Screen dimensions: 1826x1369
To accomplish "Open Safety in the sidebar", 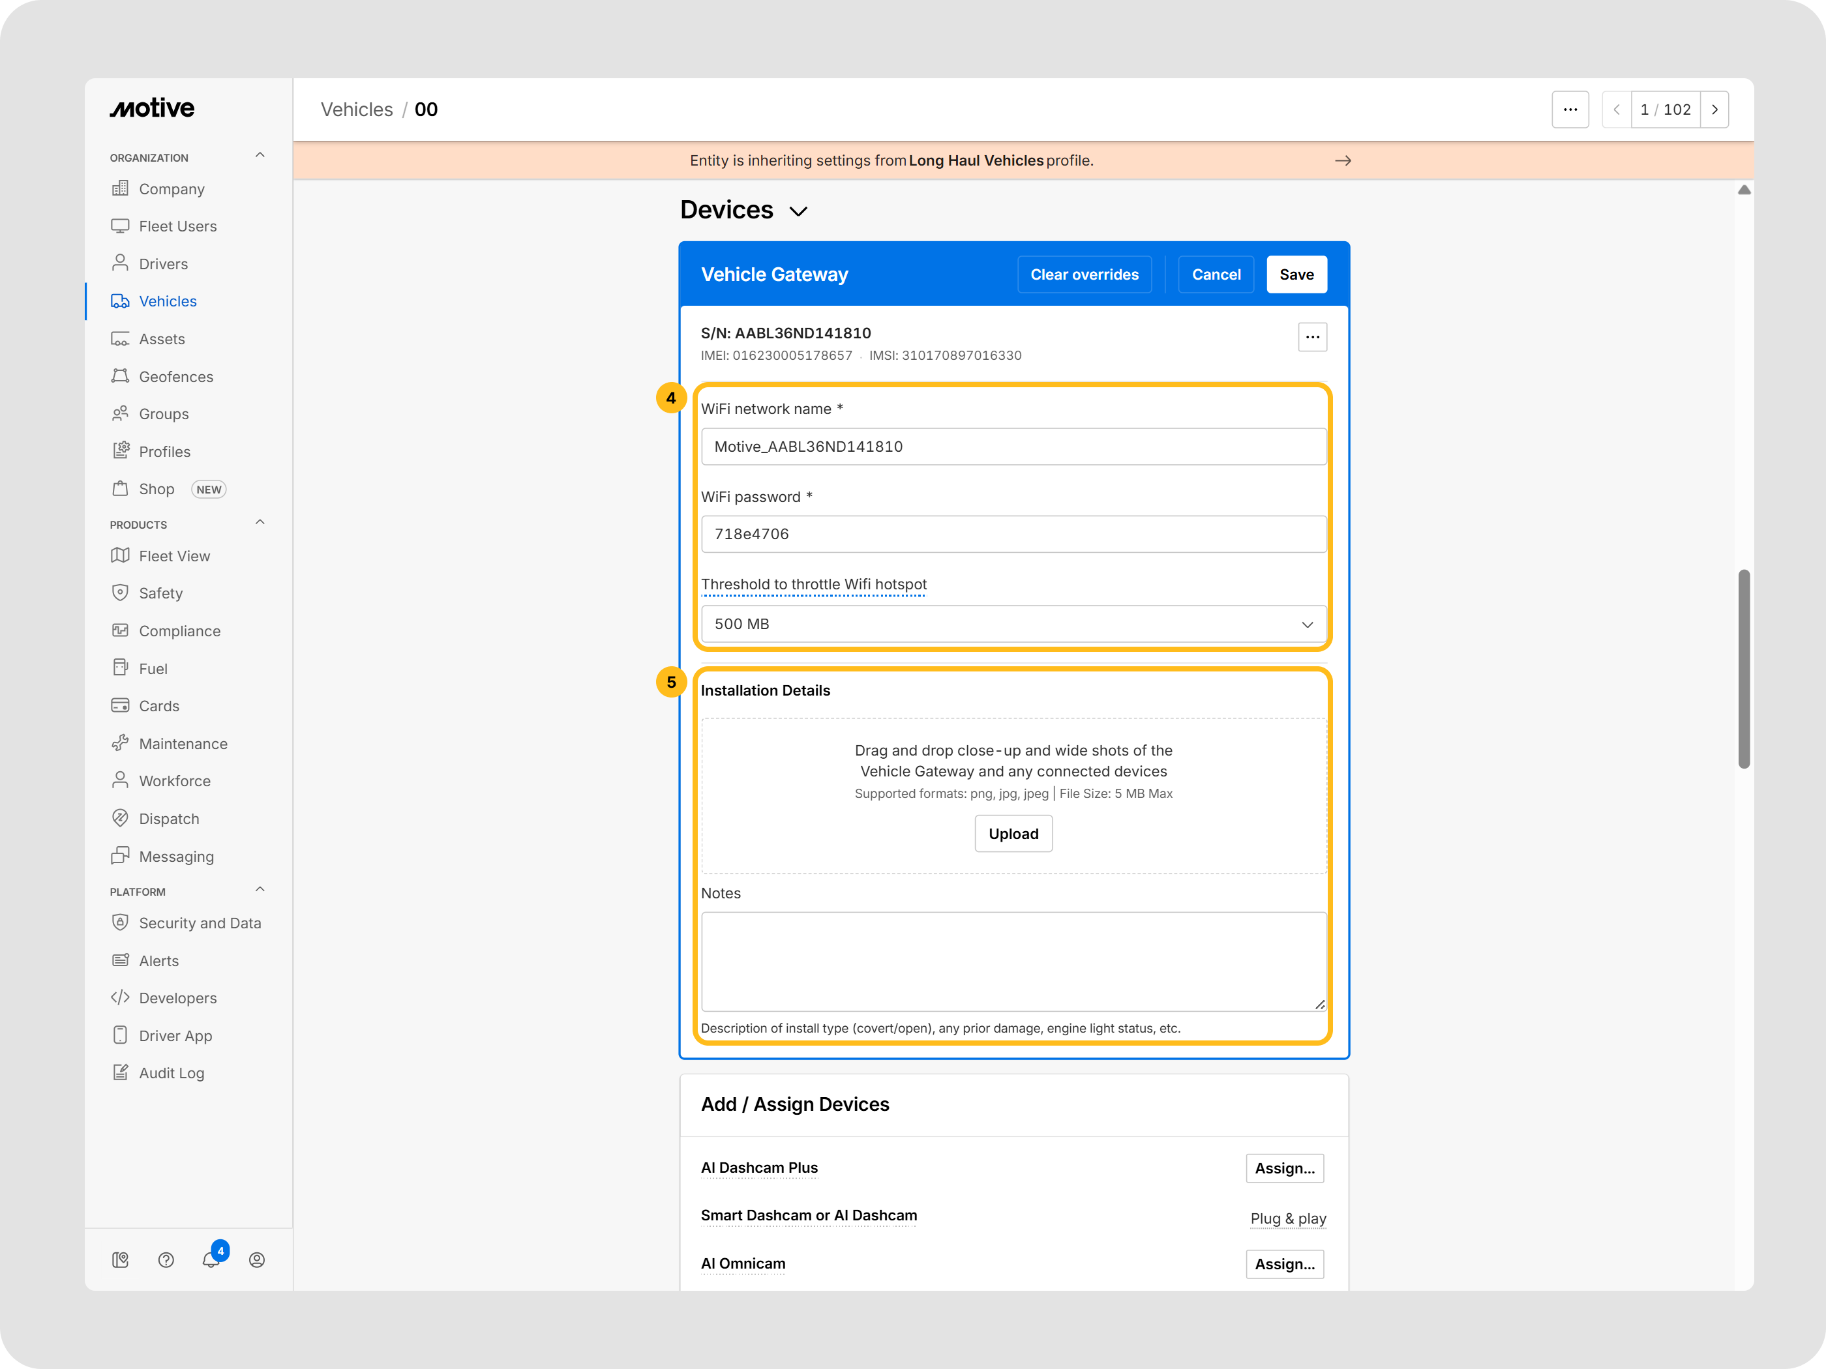I will [x=160, y=593].
